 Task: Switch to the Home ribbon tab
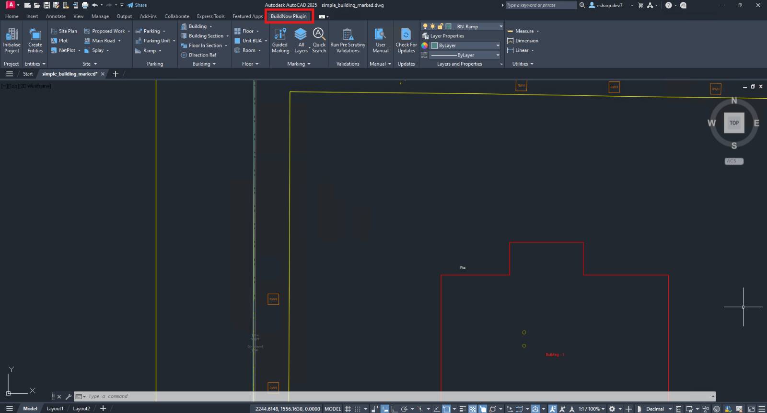(12, 16)
